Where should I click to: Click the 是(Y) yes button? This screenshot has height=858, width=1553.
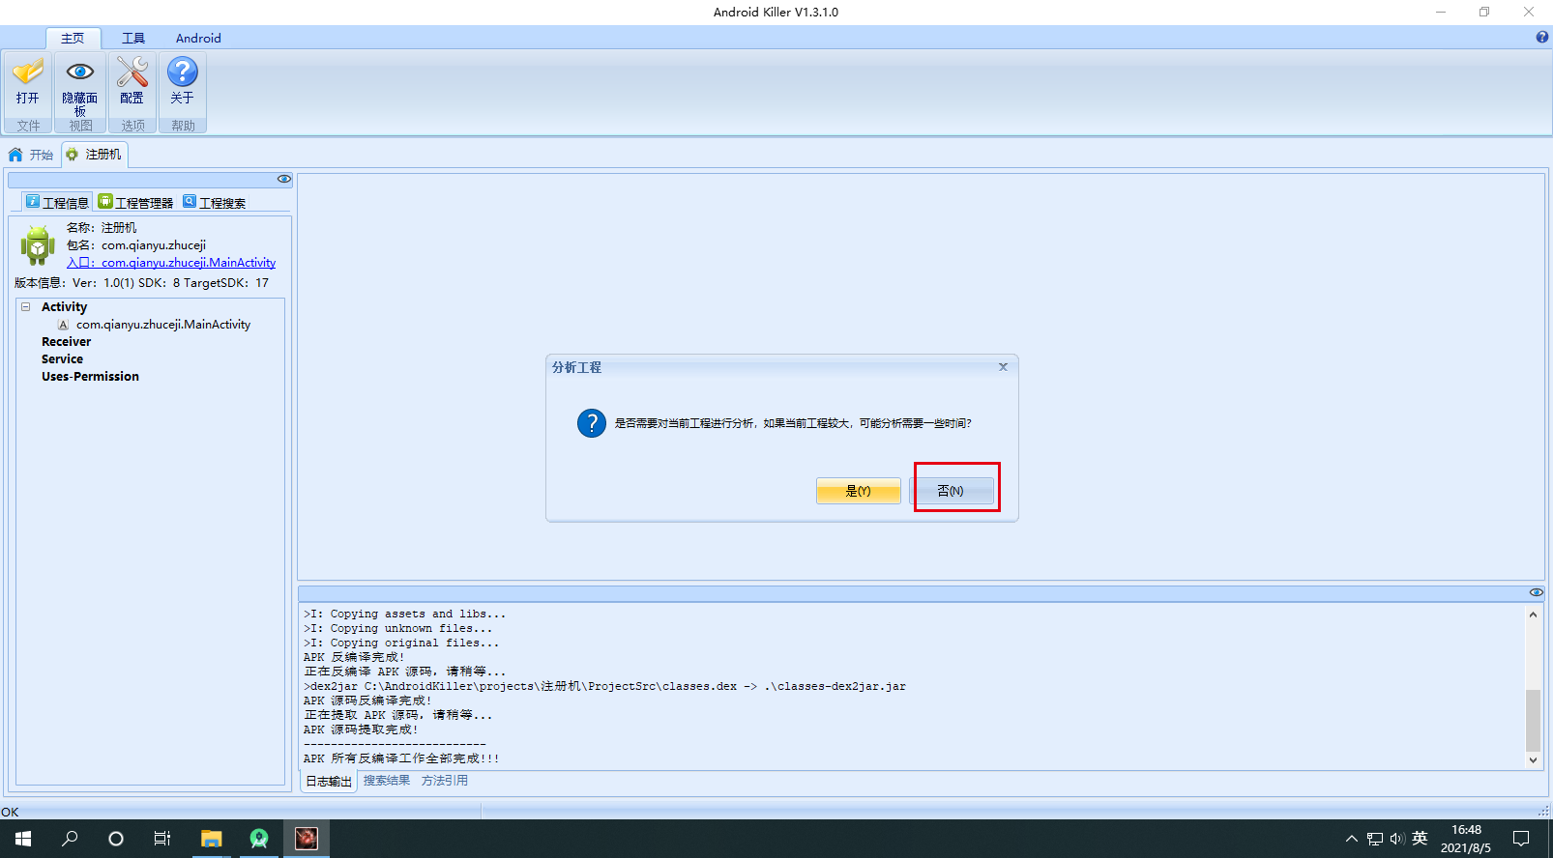point(859,491)
